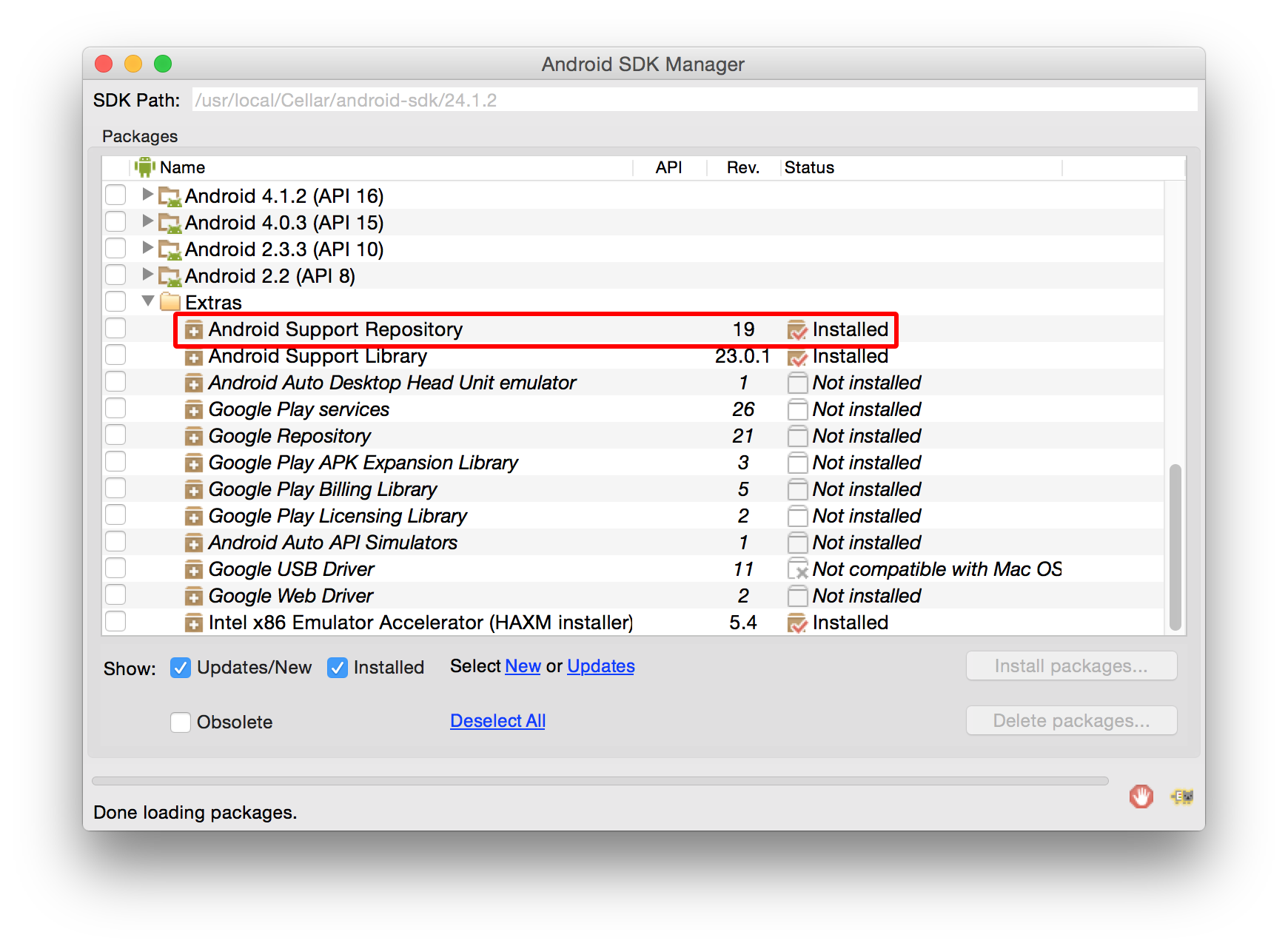Click the New selection link
The width and height of the screenshot is (1288, 949).
pyautogui.click(x=523, y=666)
